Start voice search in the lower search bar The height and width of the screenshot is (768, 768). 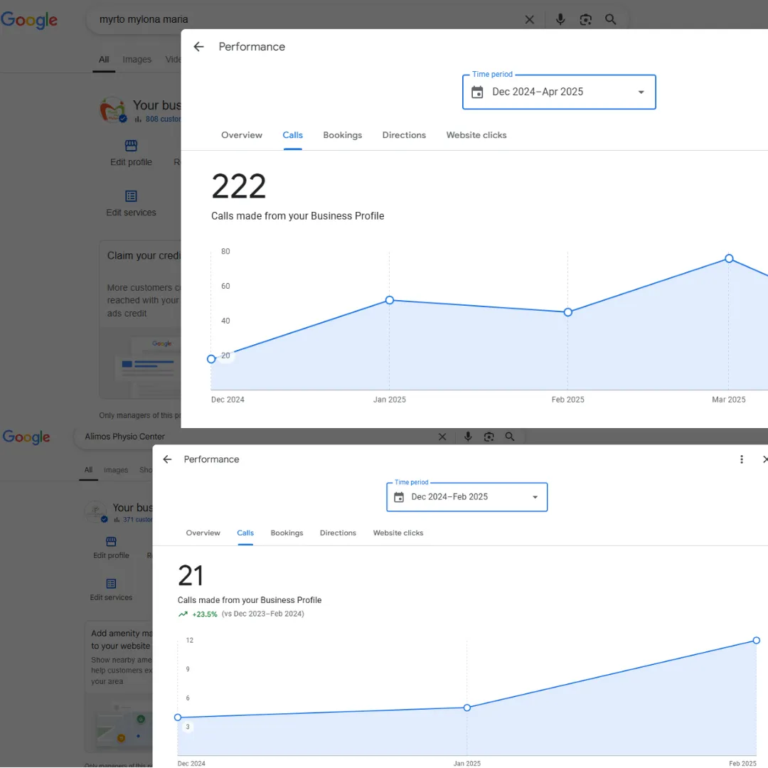[468, 437]
